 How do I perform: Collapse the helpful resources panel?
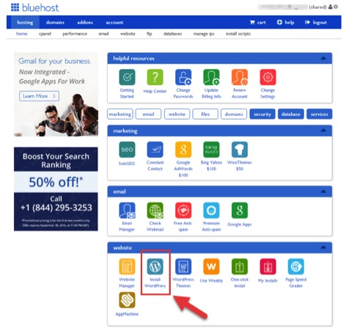323,58
